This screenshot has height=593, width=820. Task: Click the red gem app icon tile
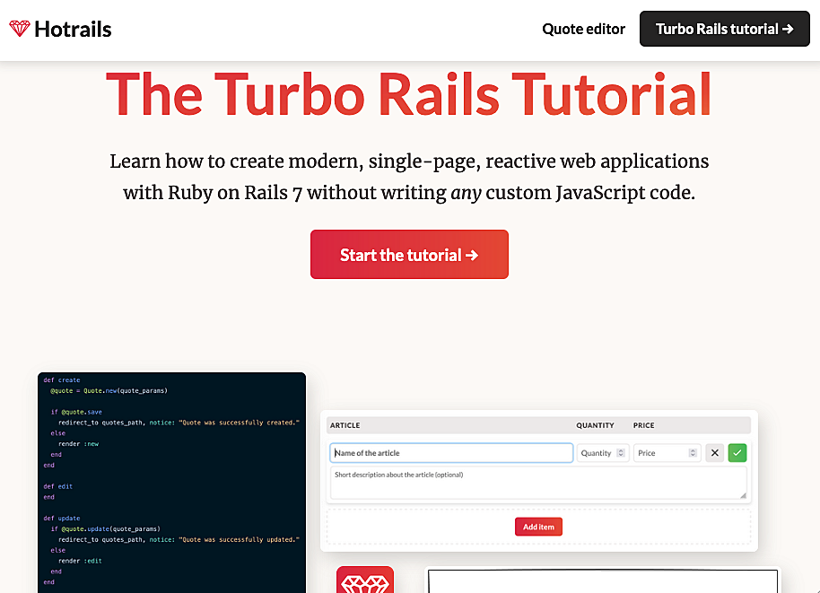click(x=365, y=580)
